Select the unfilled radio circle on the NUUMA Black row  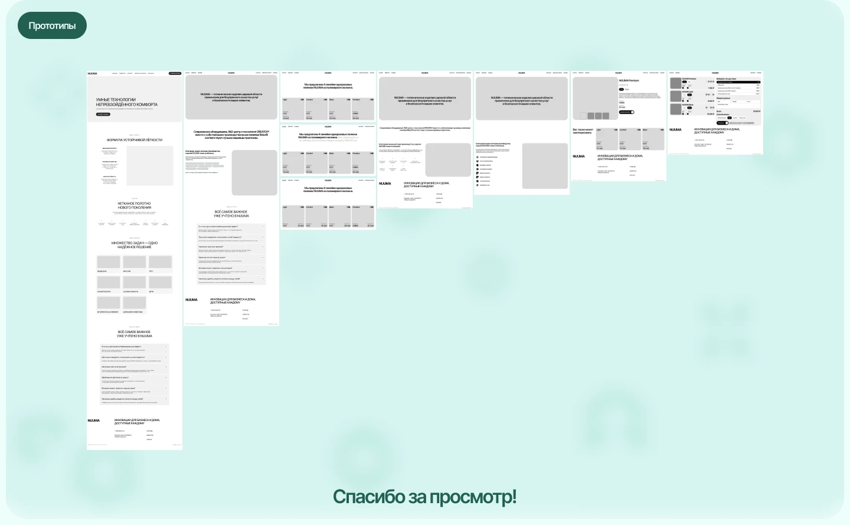tap(709, 107)
